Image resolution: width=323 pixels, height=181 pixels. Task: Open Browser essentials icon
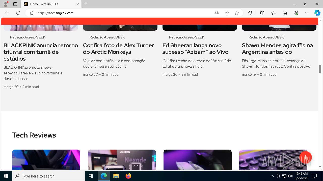coord(296,13)
